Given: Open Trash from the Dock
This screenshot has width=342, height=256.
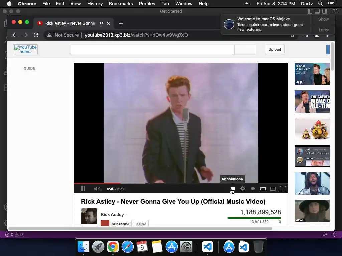Looking at the screenshot, I should coord(258,247).
